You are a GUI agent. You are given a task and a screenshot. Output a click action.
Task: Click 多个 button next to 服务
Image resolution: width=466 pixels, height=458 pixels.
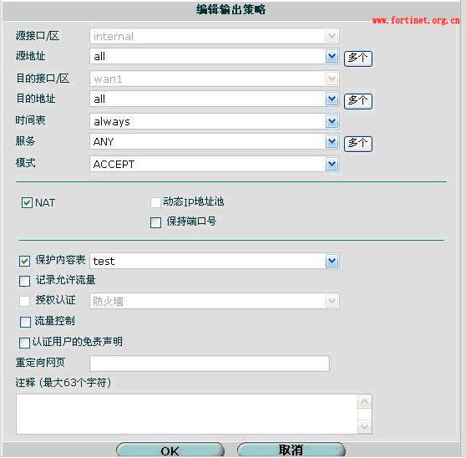coord(357,144)
